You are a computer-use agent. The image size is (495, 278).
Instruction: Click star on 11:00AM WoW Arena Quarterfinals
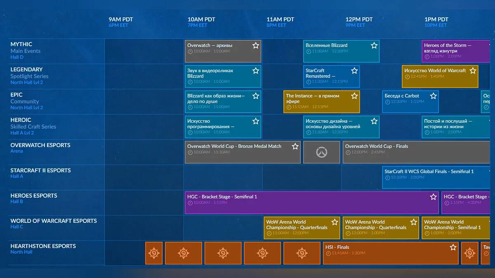(335, 222)
